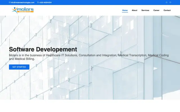
Task: Click the 'Molars is in the business' paragraph
Action: point(89,57)
